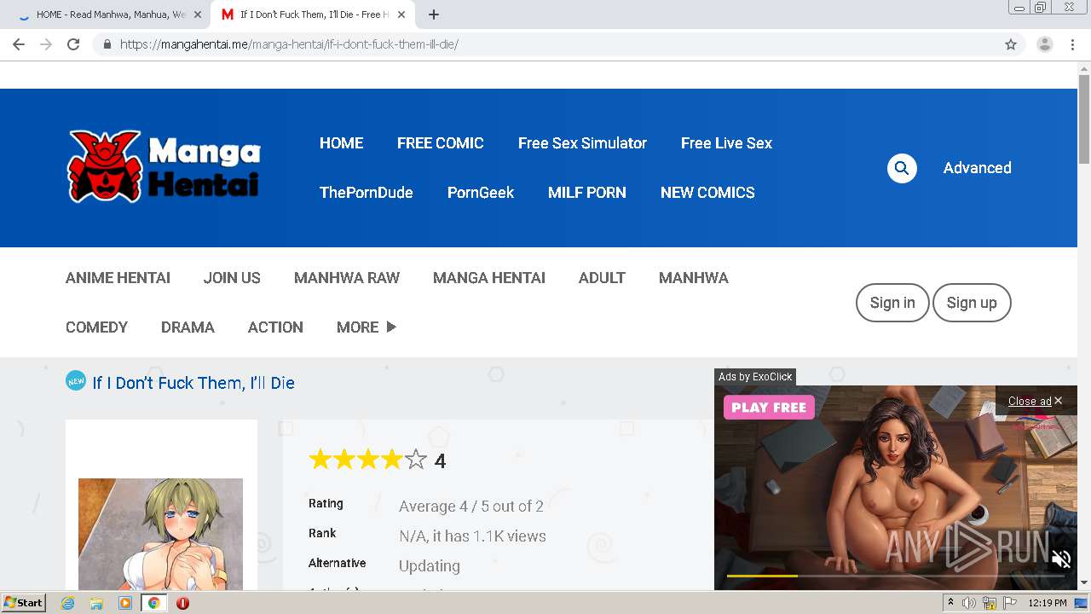The image size is (1091, 614).
Task: Expand the MORE genres dropdown
Action: (367, 327)
